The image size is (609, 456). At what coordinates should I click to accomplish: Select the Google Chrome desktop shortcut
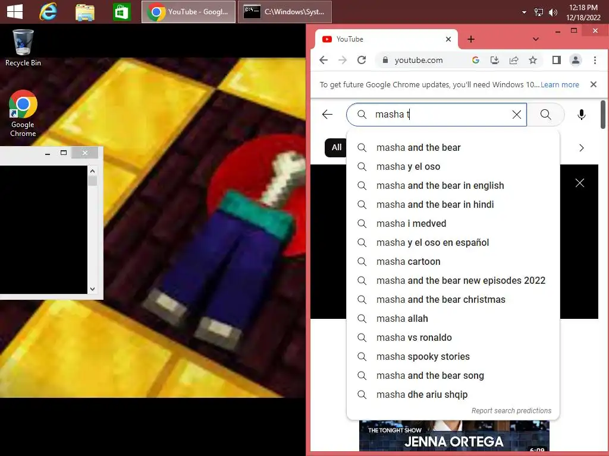pos(23,113)
